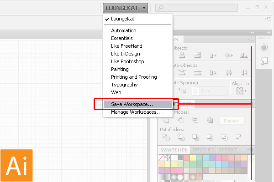
Task: Switch to the Swatches tab
Action: [x=174, y=150]
